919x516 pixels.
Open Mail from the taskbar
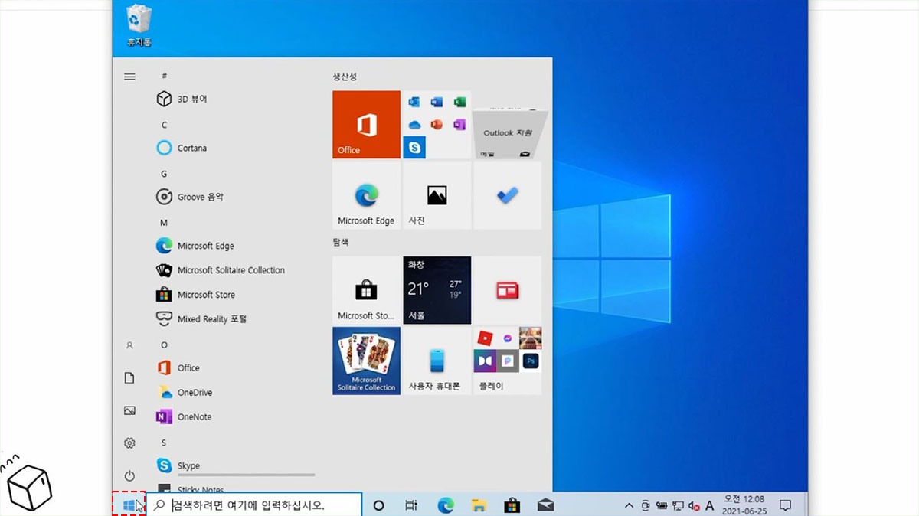pos(545,505)
